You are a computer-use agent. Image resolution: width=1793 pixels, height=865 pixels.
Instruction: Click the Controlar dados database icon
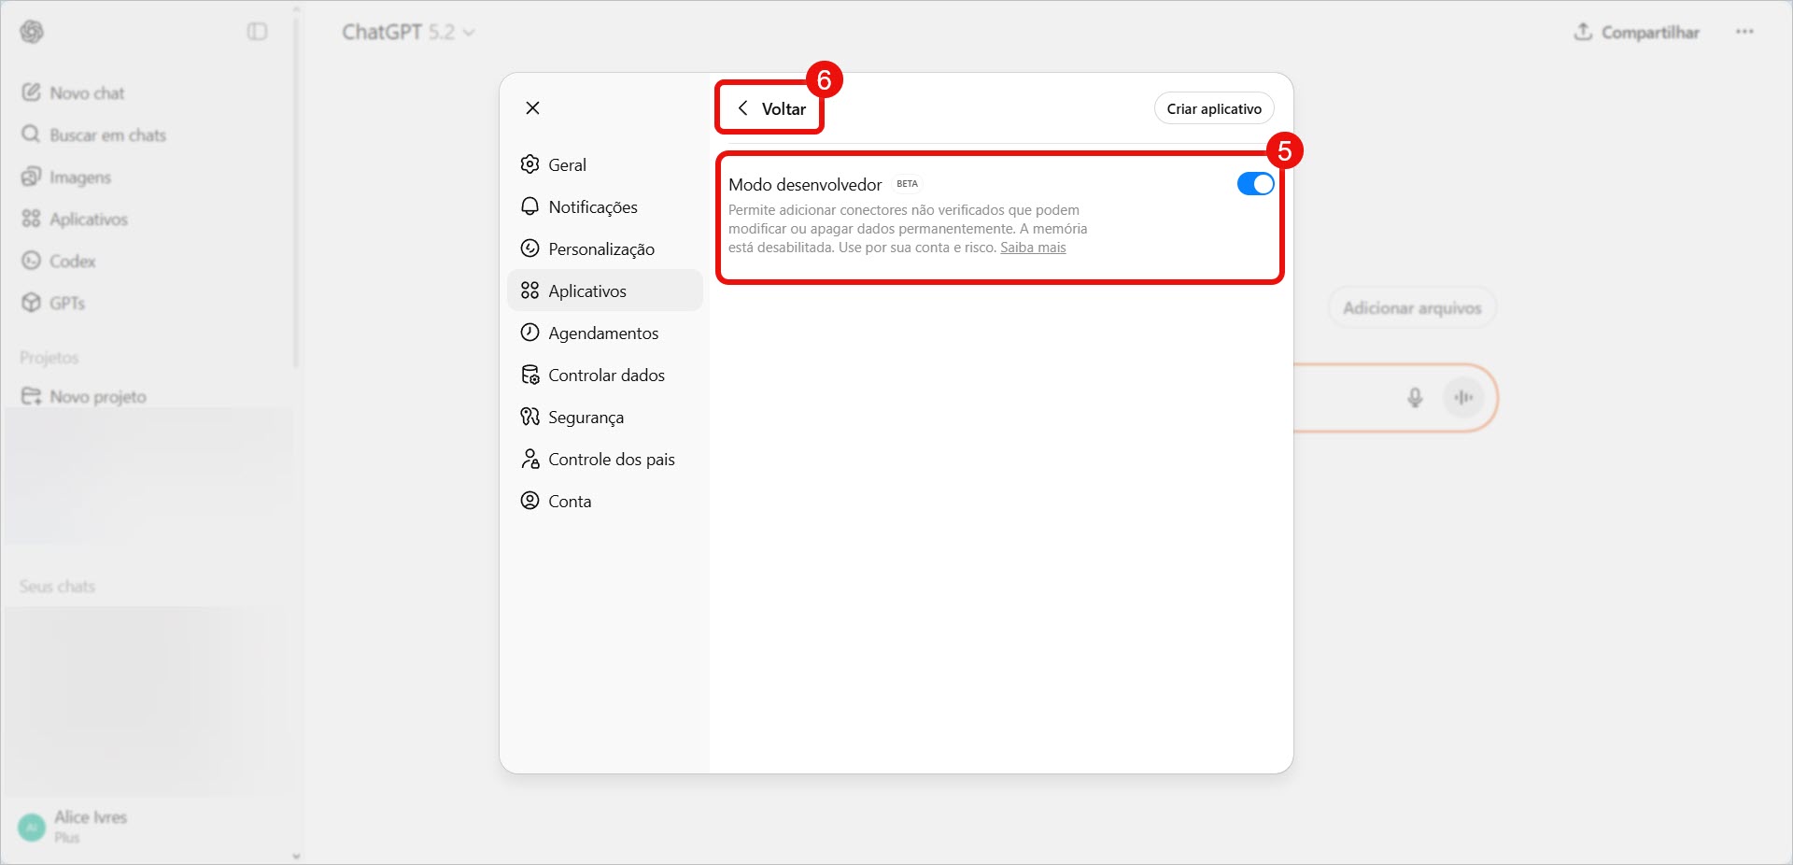(530, 376)
